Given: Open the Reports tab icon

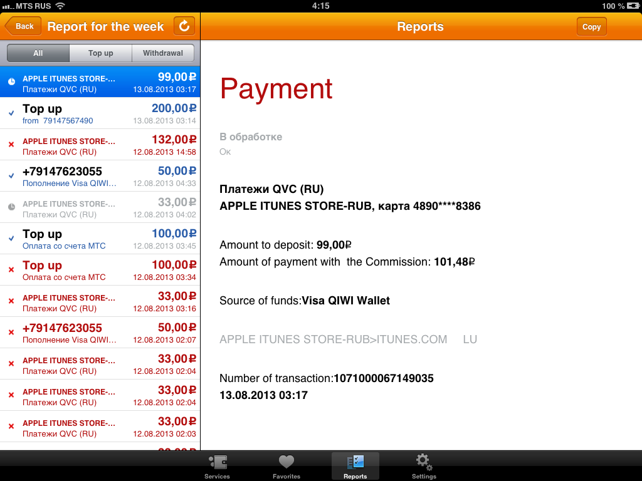Looking at the screenshot, I should [355, 462].
